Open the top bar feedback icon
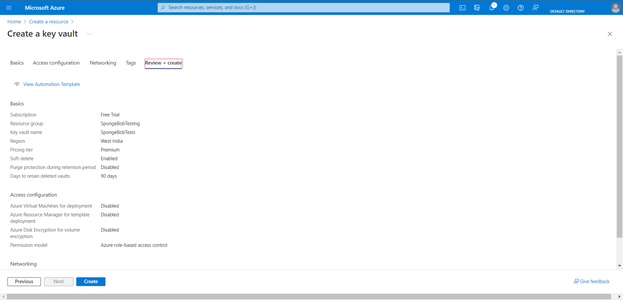This screenshot has height=300, width=623. point(535,8)
